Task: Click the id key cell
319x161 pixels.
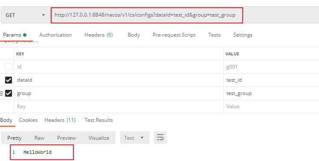Action: click(119, 67)
